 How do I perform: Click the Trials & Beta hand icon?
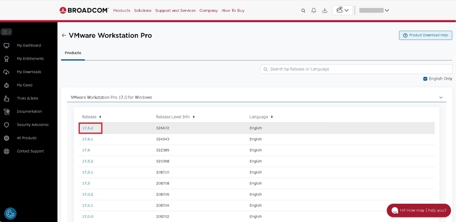[6, 98]
